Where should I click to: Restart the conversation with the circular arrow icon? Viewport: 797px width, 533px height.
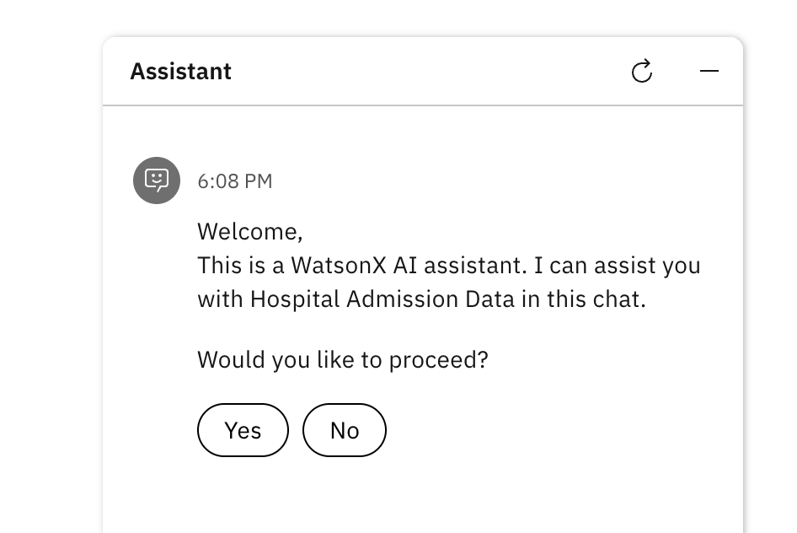(x=642, y=71)
